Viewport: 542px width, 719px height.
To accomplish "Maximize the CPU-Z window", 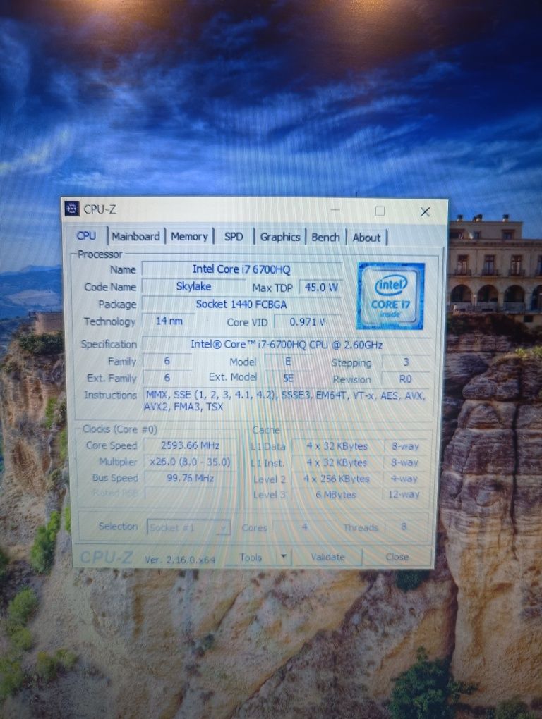I will 380,211.
